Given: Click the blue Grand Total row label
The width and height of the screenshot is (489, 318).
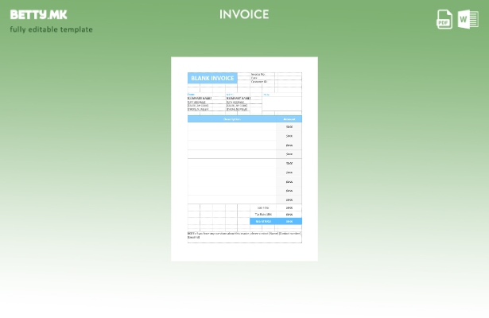Looking at the screenshot, I should tap(262, 221).
